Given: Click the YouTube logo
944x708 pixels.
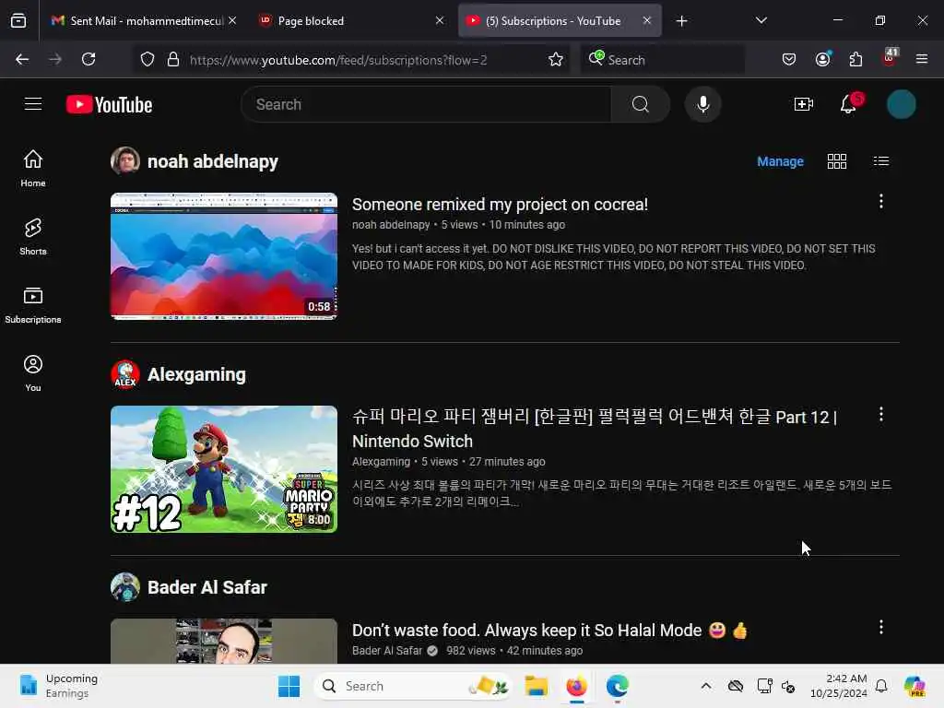Looking at the screenshot, I should 109,105.
